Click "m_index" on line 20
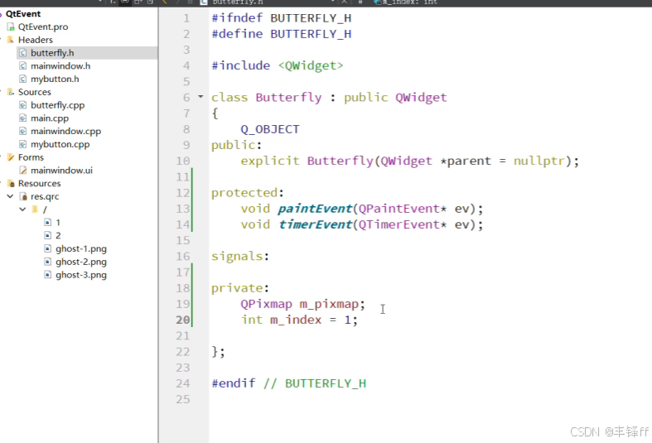Image resolution: width=652 pixels, height=443 pixels. (296, 320)
